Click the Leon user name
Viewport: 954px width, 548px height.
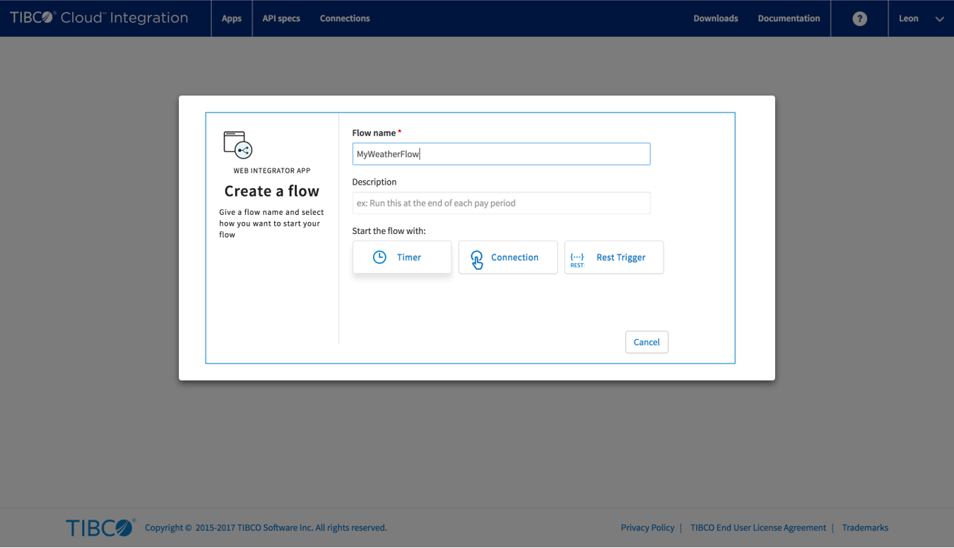pos(908,18)
